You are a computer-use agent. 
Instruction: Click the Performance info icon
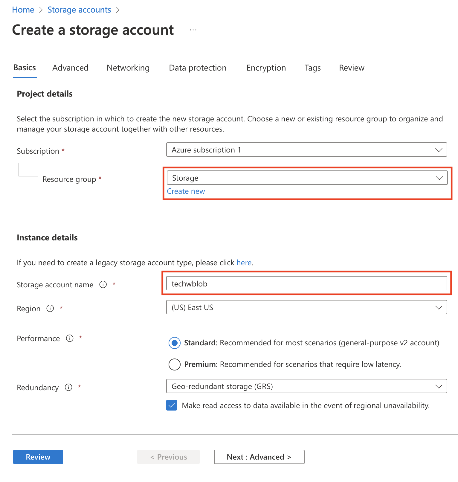(70, 338)
